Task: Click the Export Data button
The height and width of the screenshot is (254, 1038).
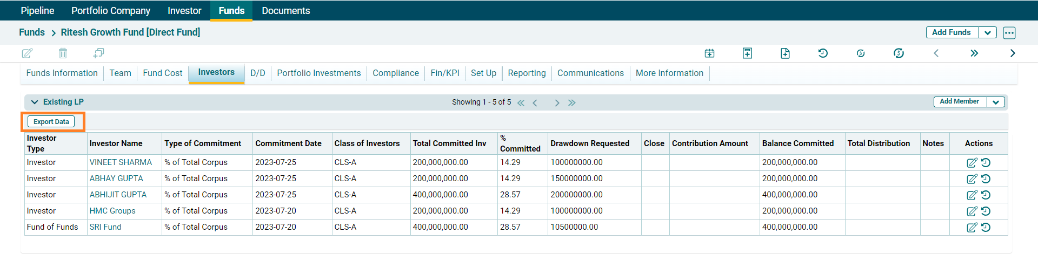Action: click(x=51, y=122)
